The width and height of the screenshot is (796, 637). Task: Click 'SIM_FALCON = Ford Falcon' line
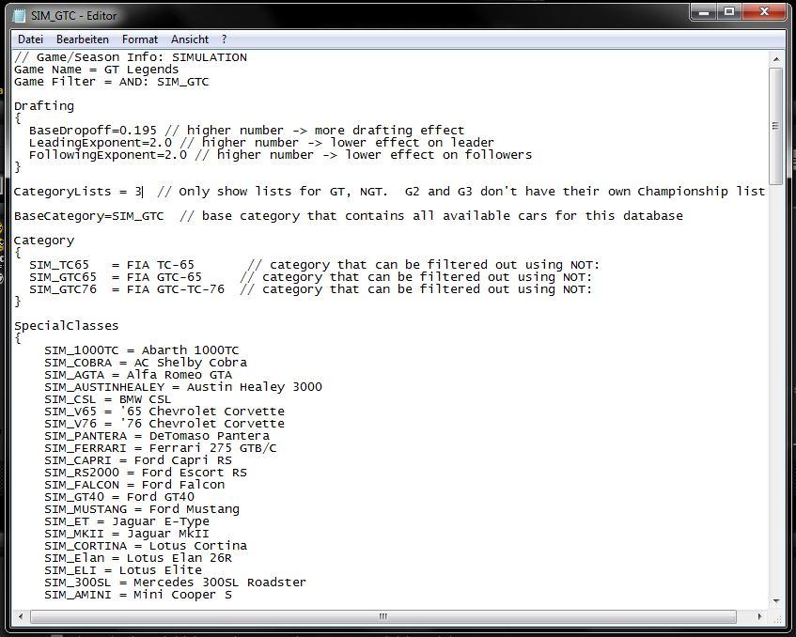point(134,484)
